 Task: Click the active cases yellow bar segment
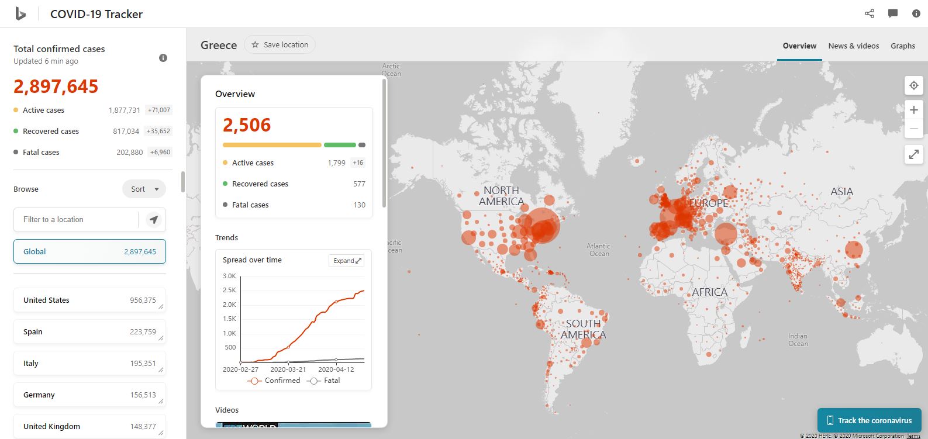tap(272, 145)
